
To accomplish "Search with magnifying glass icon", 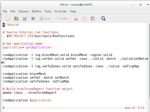I will coord(103,19).
